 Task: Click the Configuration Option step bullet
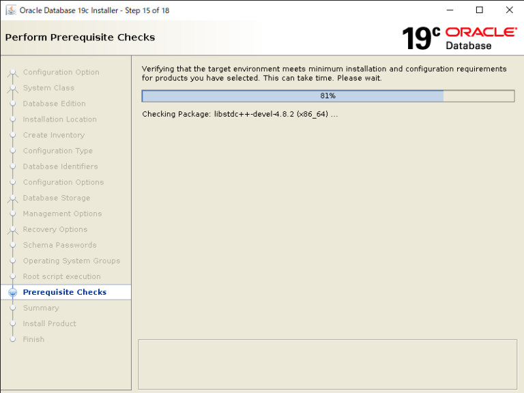(x=12, y=72)
